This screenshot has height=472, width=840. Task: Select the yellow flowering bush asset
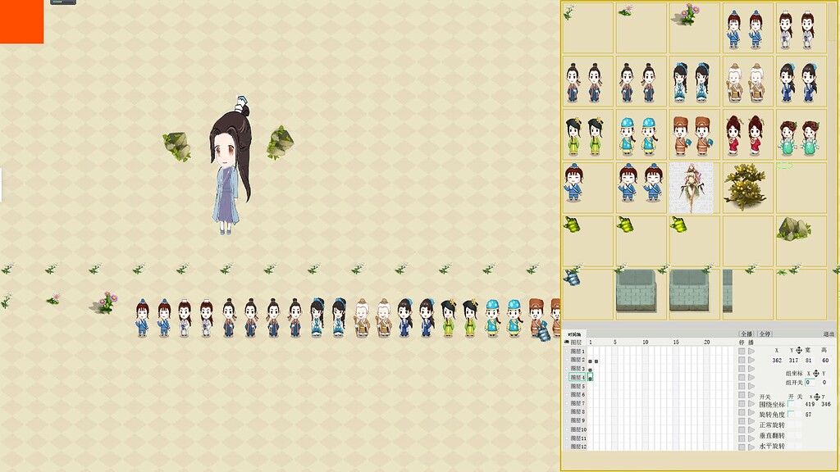(x=745, y=188)
